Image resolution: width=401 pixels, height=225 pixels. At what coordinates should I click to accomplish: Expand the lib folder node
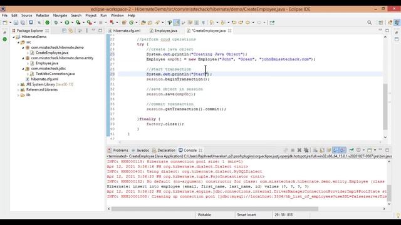coord(18,95)
